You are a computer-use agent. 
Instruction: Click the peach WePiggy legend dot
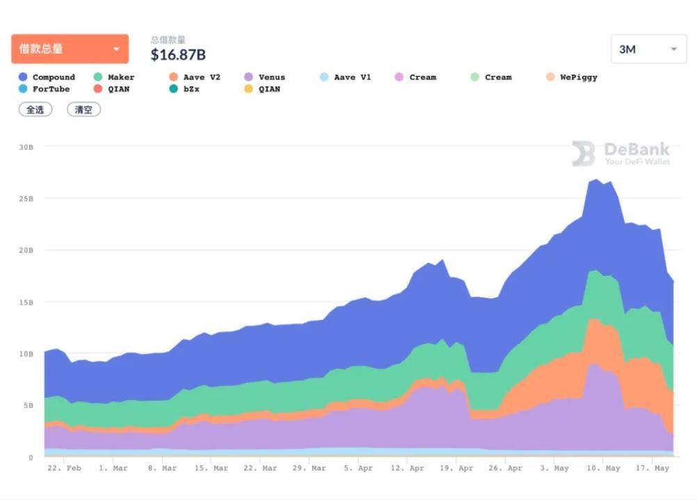tap(550, 77)
